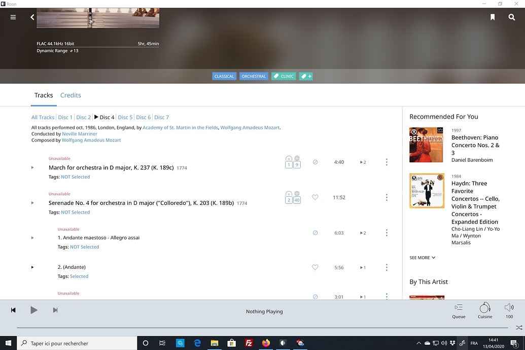Screen dimensions: 525x350
Task: Open the composer Wolfgang Amadeus Mozart link
Action: click(91, 141)
